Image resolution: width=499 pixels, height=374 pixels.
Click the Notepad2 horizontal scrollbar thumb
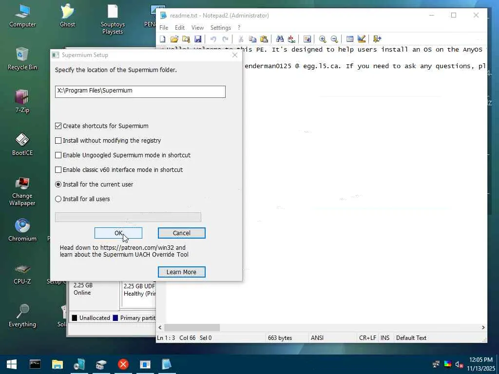(192, 328)
